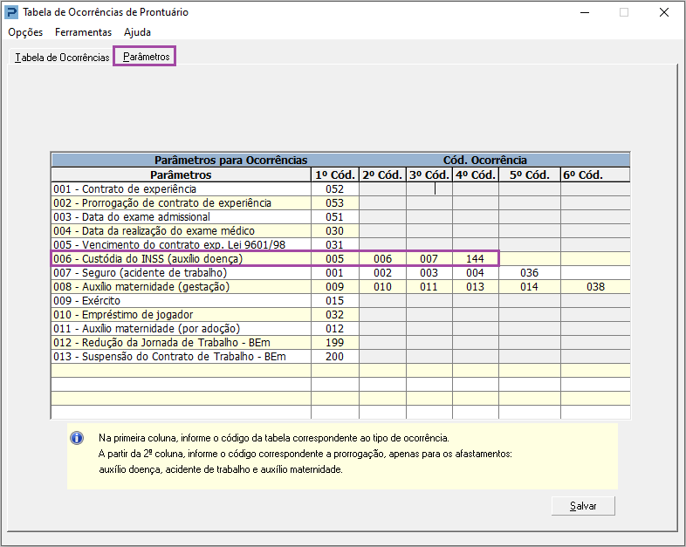
Task: Open the Ferramentas menu
Action: pos(83,32)
